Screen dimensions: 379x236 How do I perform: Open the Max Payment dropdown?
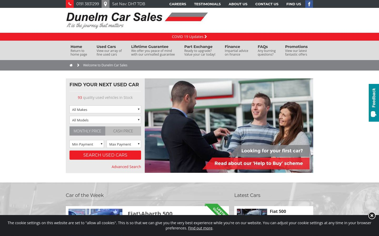(x=124, y=144)
